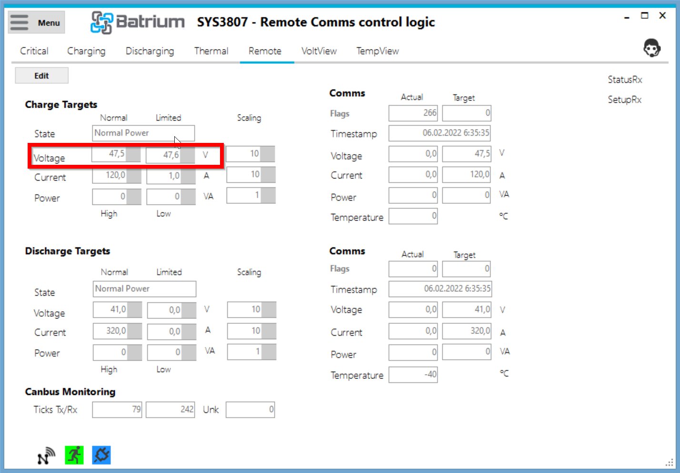Click Charge voltage scaling field
Viewport: 680px width, 473px height.
250,154
